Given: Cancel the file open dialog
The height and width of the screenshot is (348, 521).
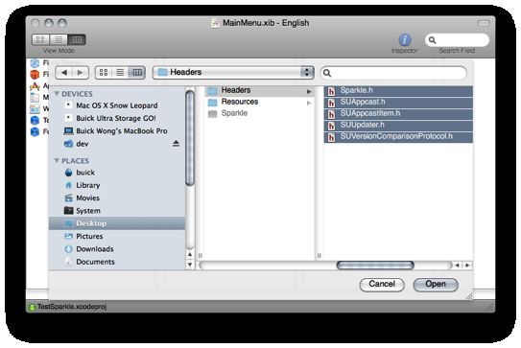Looking at the screenshot, I should 382,284.
